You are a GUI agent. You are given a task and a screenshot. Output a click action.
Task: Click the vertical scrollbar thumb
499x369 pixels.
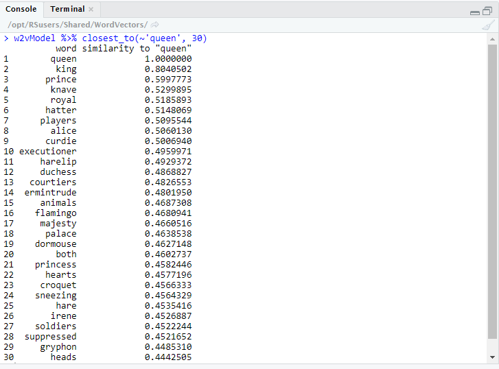click(491, 192)
